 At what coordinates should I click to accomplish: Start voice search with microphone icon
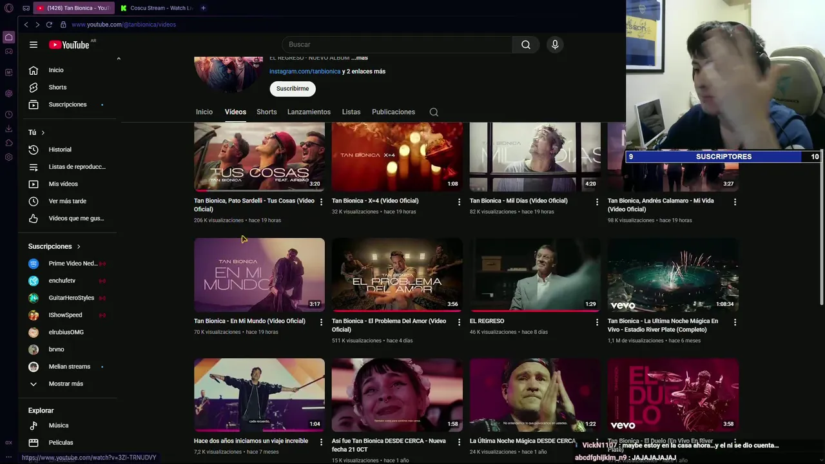pyautogui.click(x=555, y=44)
